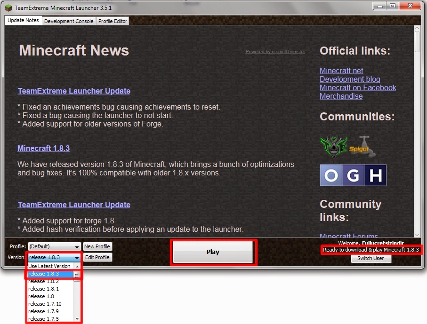Select release 1.8.1 in version list
The height and width of the screenshot is (324, 427).
pyautogui.click(x=51, y=289)
